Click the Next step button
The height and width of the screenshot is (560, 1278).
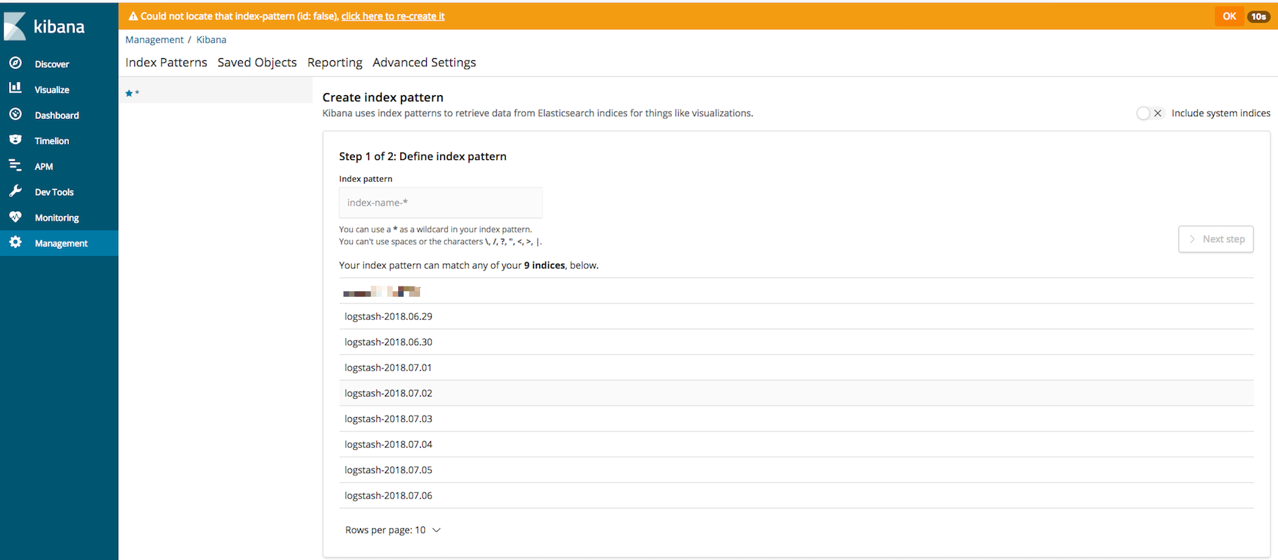point(1216,239)
